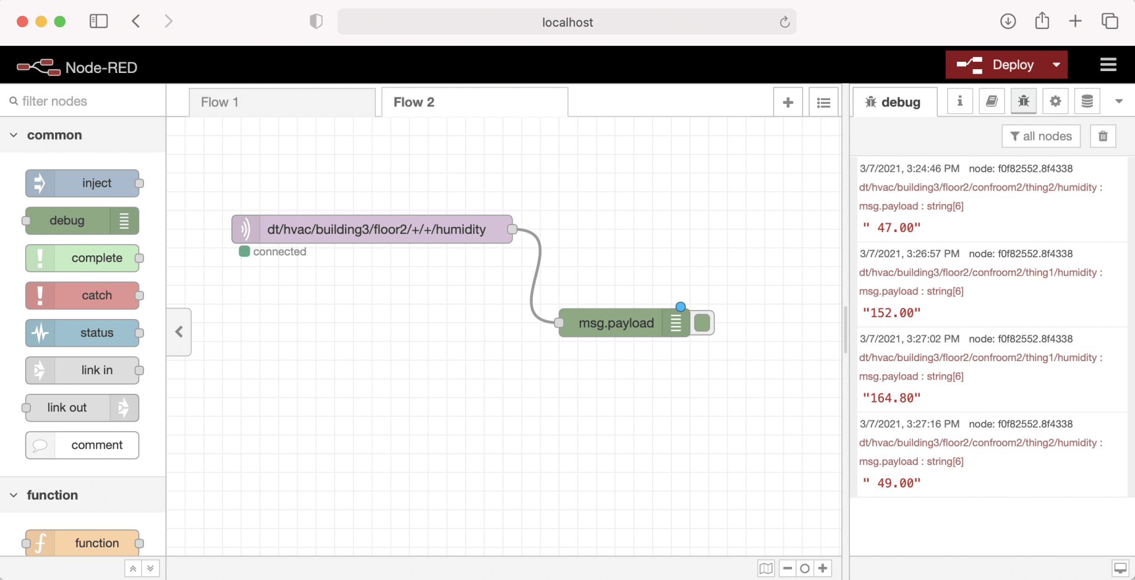Open the Node-RED main hamburger menu
1135x580 pixels.
(1108, 65)
